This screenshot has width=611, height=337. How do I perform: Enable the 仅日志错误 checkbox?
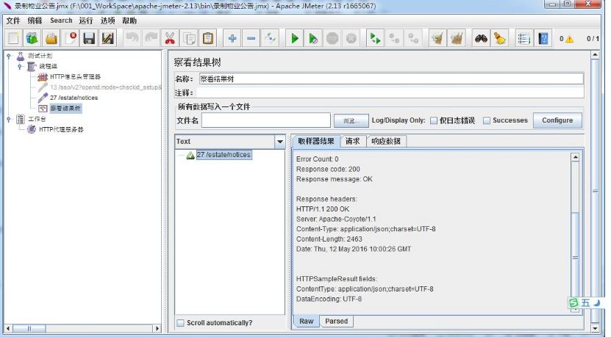tap(434, 120)
